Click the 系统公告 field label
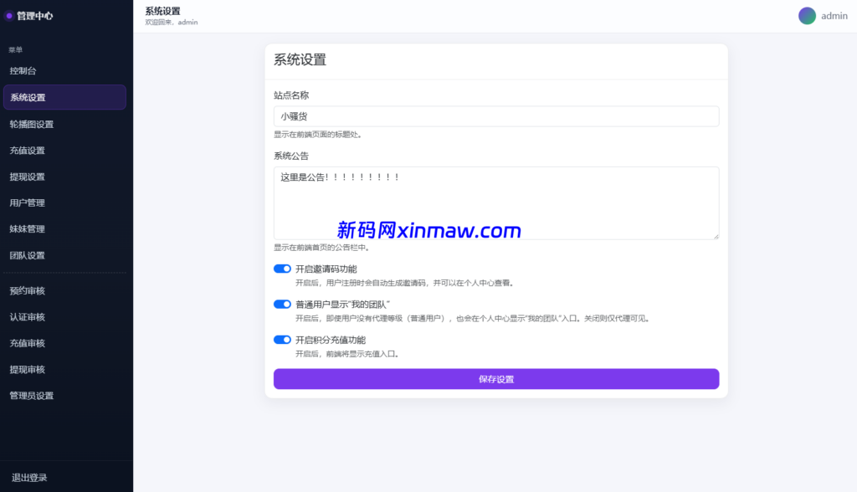Screen dimensions: 857x492 coord(291,156)
